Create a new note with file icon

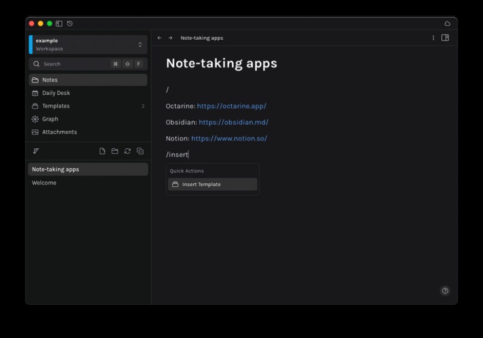point(102,151)
